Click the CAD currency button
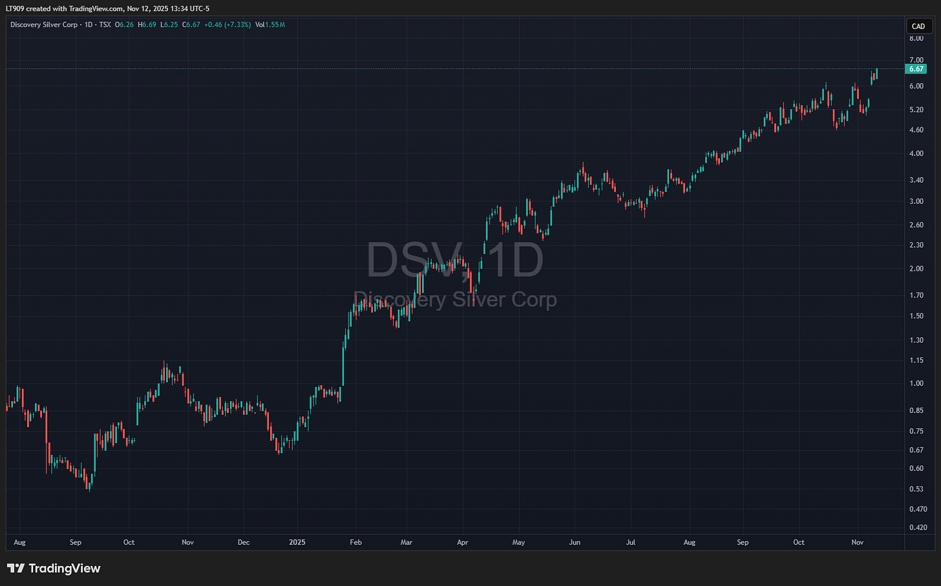Screen dimensions: 941x586 point(918,26)
